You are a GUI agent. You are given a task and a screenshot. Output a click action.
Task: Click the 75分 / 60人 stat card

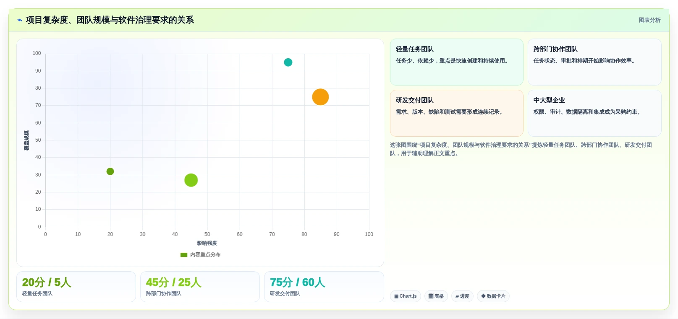click(324, 287)
